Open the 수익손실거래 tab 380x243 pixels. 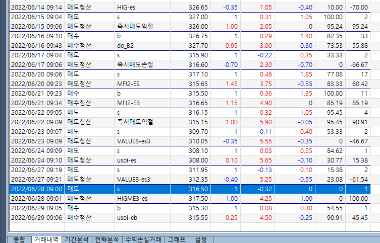pos(143,239)
